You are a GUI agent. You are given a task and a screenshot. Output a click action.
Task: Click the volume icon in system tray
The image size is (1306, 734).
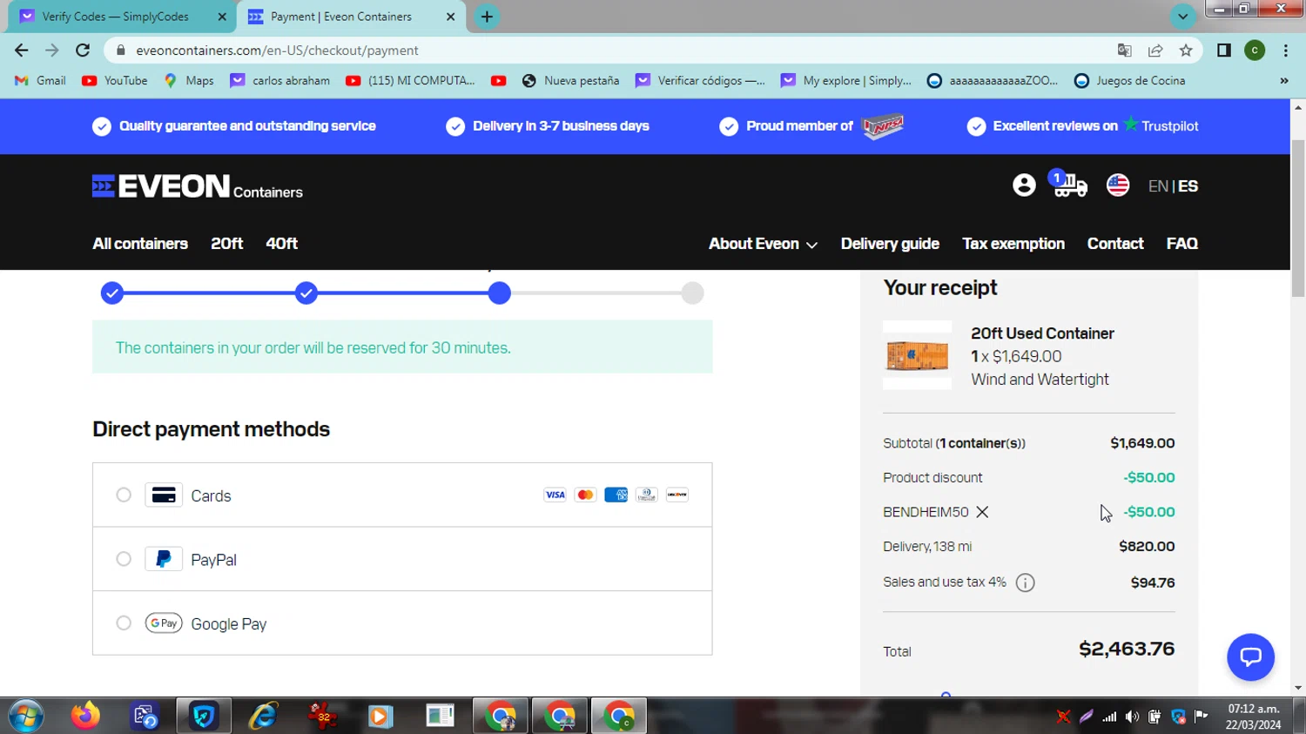(x=1132, y=717)
